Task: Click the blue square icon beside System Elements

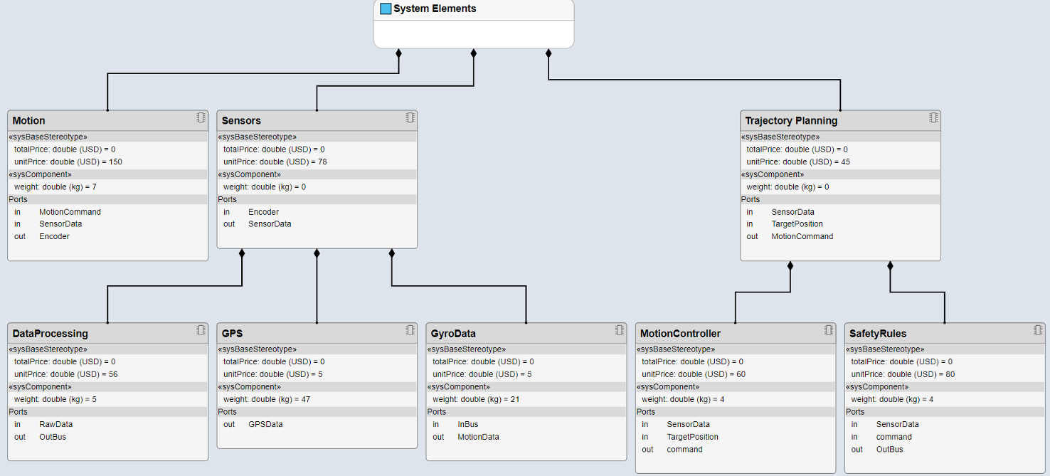Action: [386, 9]
